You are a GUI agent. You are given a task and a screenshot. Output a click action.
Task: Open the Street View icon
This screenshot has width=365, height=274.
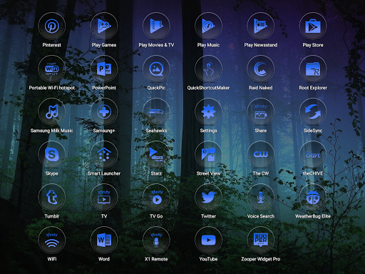(x=208, y=154)
